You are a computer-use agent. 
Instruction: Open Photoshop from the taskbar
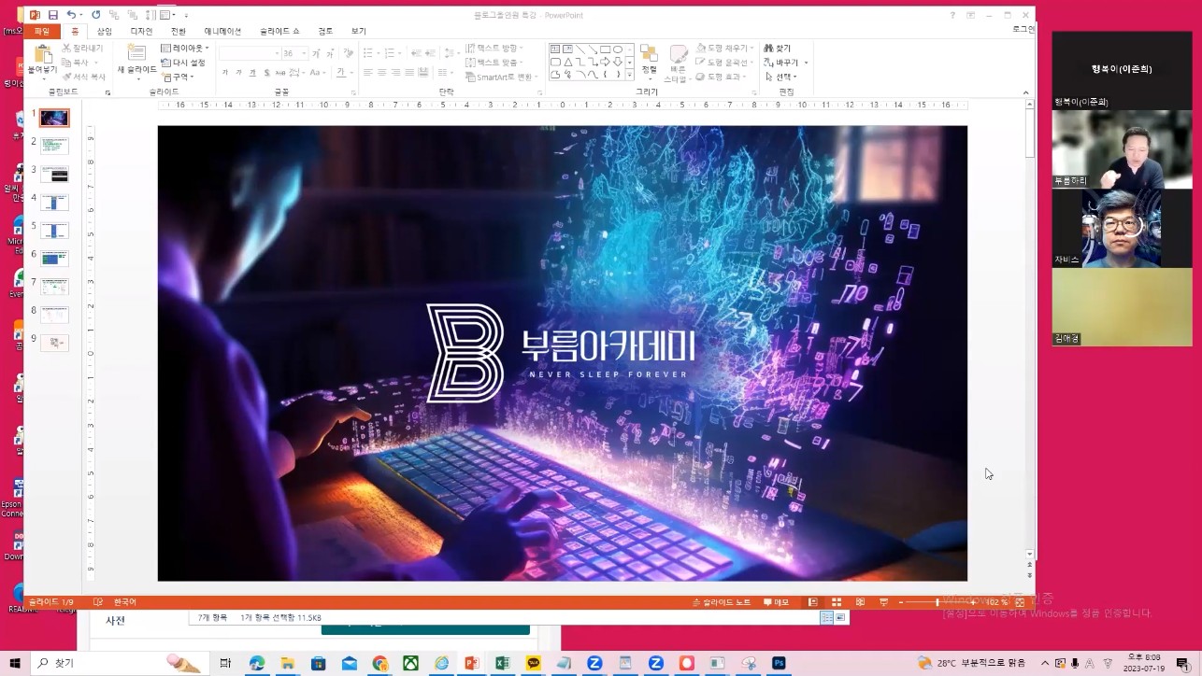tap(779, 663)
